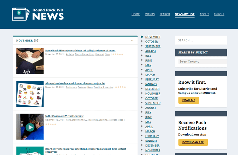Click the Stony Point VLC tag link
238x155 pixels.
click(80, 120)
